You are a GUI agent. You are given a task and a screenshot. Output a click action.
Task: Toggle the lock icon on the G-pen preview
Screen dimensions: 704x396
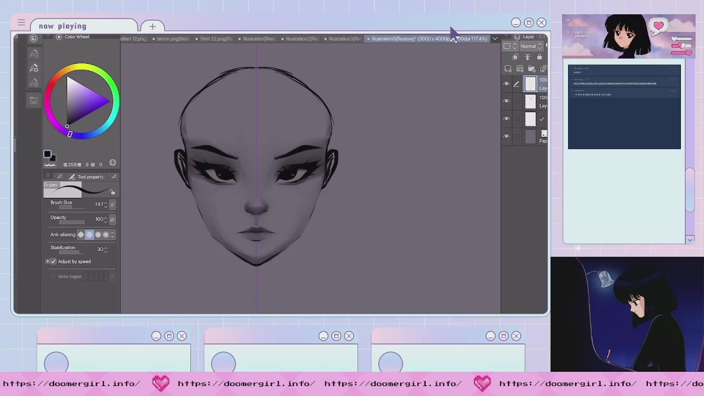[112, 192]
